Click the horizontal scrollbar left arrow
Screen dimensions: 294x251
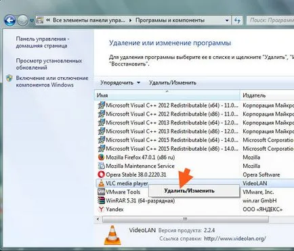point(98,219)
